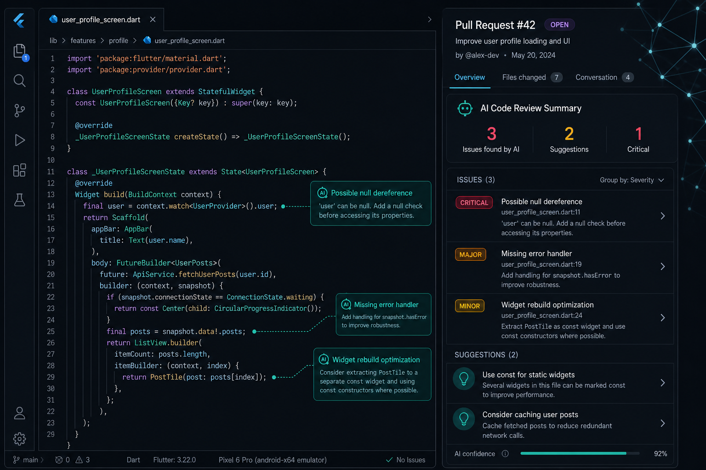The image size is (706, 470).
Task: Click the AI icon on Missing error handler tooltip
Action: click(346, 304)
